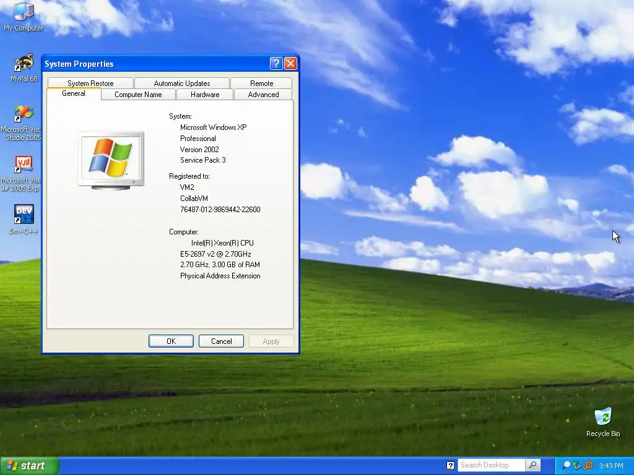The image size is (634, 475).
Task: Click the orange magnifier tray icon
Action: click(588, 466)
